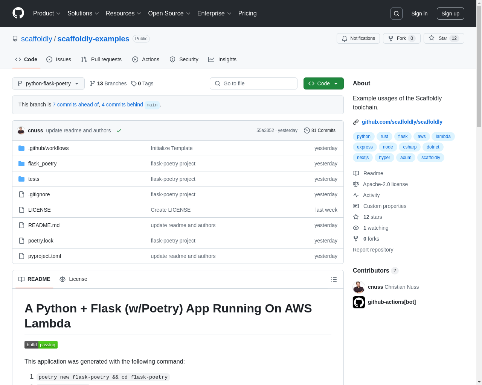
Task: Click the flask_poetry folder icon
Action: point(21,164)
